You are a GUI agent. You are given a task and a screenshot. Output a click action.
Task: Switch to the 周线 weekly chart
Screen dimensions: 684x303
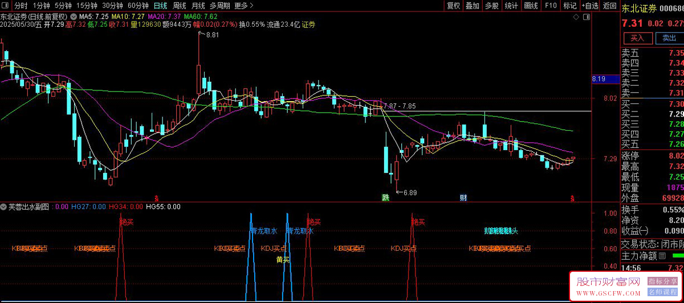(180, 6)
